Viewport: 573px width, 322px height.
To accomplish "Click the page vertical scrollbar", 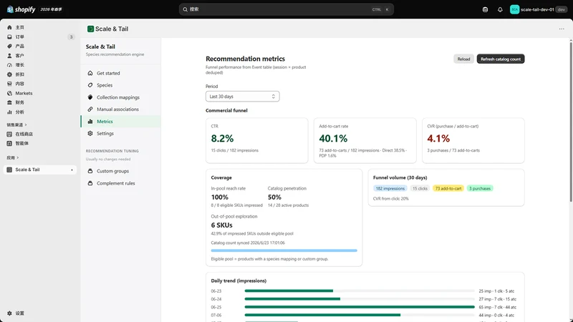I will (571, 120).
